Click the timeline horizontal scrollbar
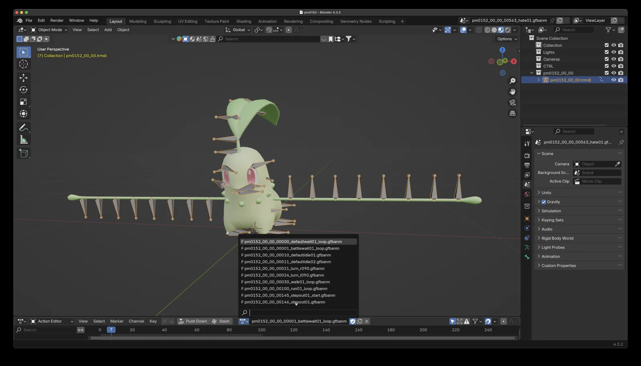Image resolution: width=641 pixels, height=366 pixels. [x=303, y=338]
